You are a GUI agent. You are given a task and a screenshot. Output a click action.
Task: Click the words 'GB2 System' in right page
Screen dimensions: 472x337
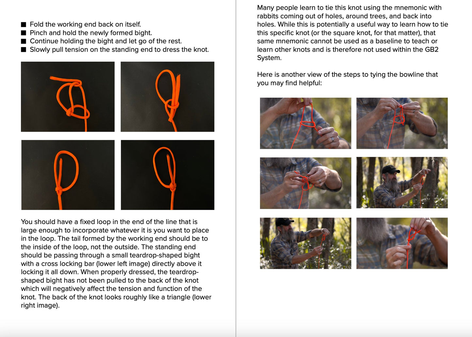click(348, 54)
